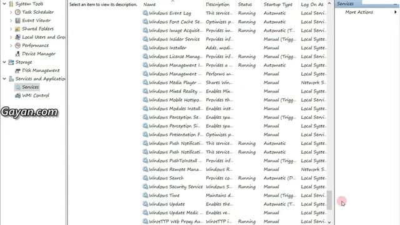Image resolution: width=400 pixels, height=225 pixels.
Task: Click gear icon of Windows Security Service
Action: tap(146, 186)
